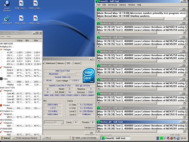The width and height of the screenshot is (189, 142).
Task: Click the Worker #7 window icon
Action: click(98, 108)
